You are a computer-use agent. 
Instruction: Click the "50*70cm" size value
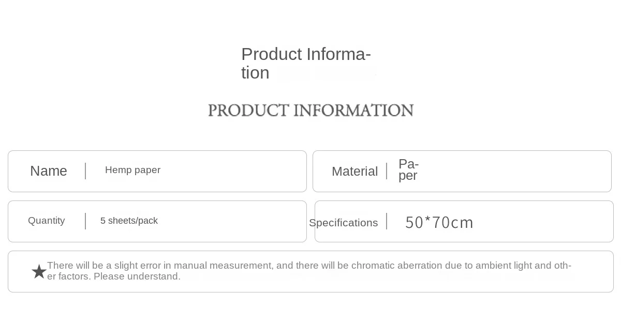[439, 223]
